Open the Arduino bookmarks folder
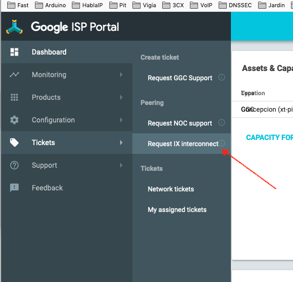The height and width of the screenshot is (282, 293). coord(50,5)
